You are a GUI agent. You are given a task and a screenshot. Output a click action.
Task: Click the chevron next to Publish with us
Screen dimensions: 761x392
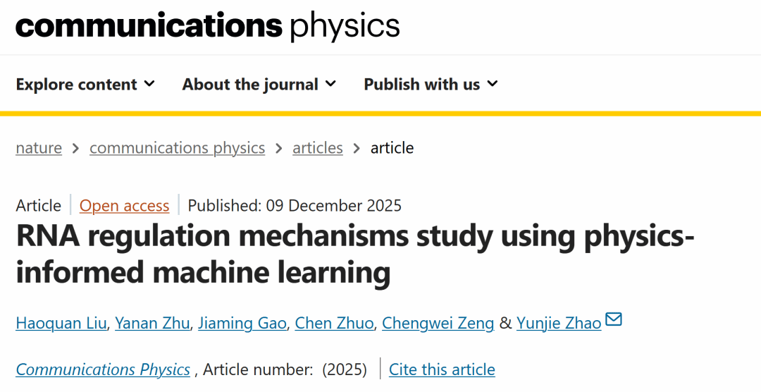(x=492, y=84)
